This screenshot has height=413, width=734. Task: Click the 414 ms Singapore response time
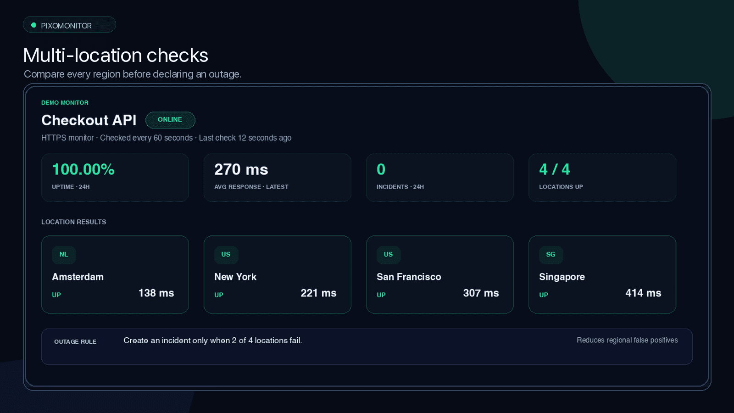pyautogui.click(x=644, y=293)
